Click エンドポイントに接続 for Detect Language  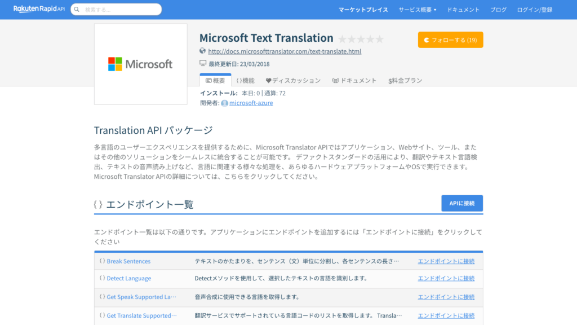[x=446, y=278]
